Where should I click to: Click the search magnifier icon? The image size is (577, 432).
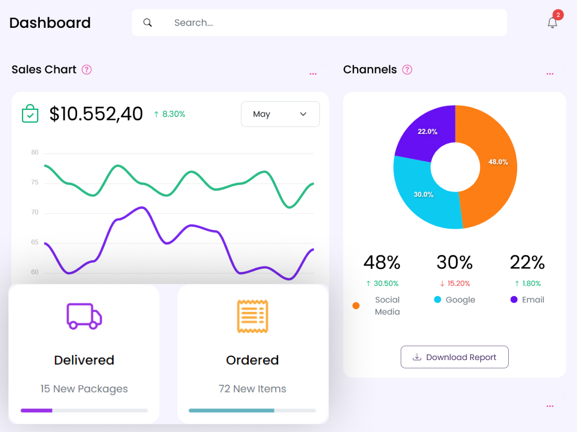[x=148, y=23]
